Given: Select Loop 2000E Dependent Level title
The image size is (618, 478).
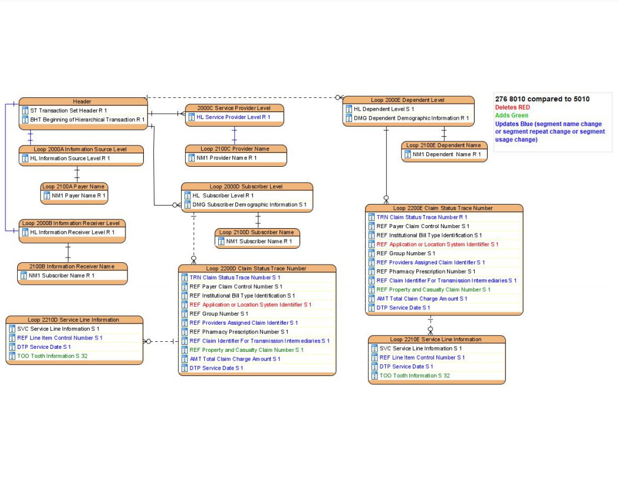Looking at the screenshot, I should point(407,100).
